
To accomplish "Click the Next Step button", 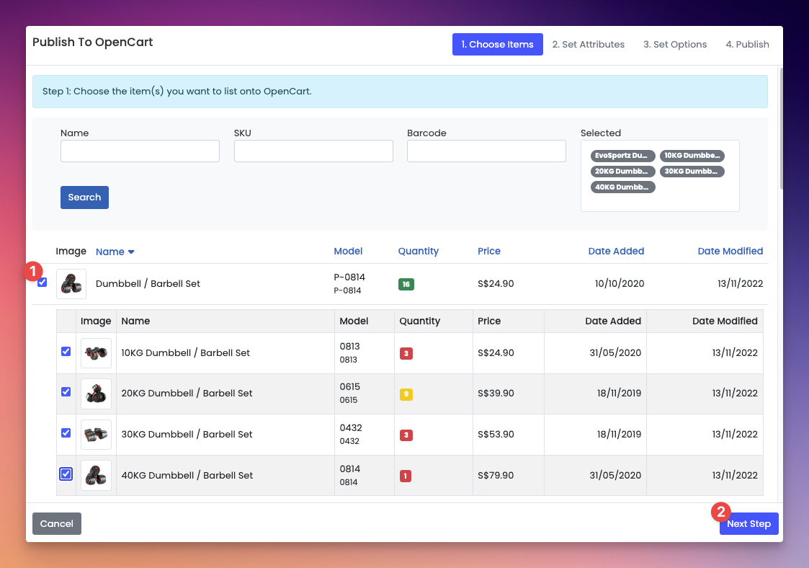I will (x=748, y=523).
